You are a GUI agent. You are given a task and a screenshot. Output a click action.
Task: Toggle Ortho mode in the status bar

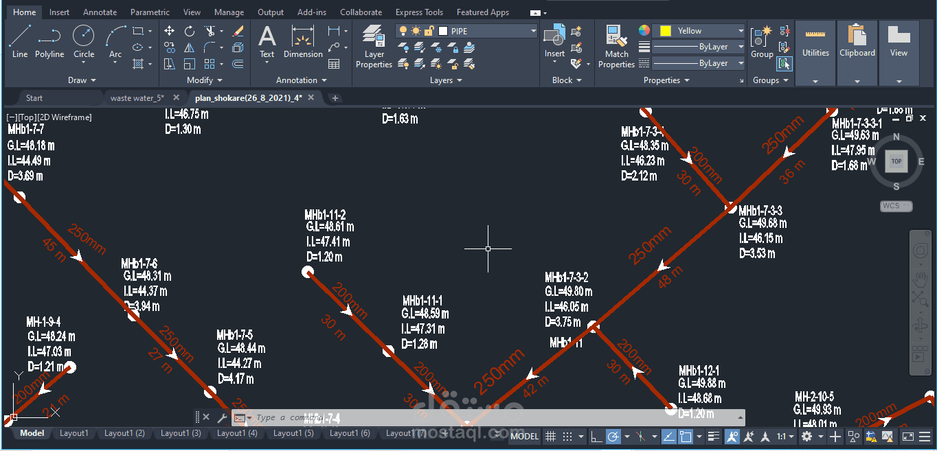coord(596,437)
